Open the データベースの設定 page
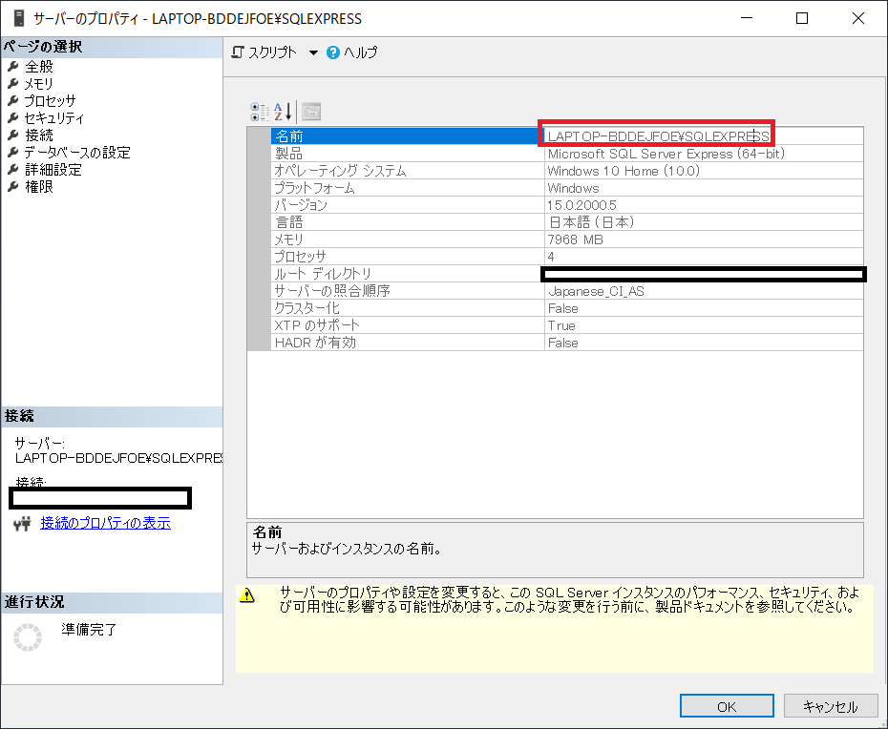Image resolution: width=888 pixels, height=729 pixels. (x=77, y=153)
